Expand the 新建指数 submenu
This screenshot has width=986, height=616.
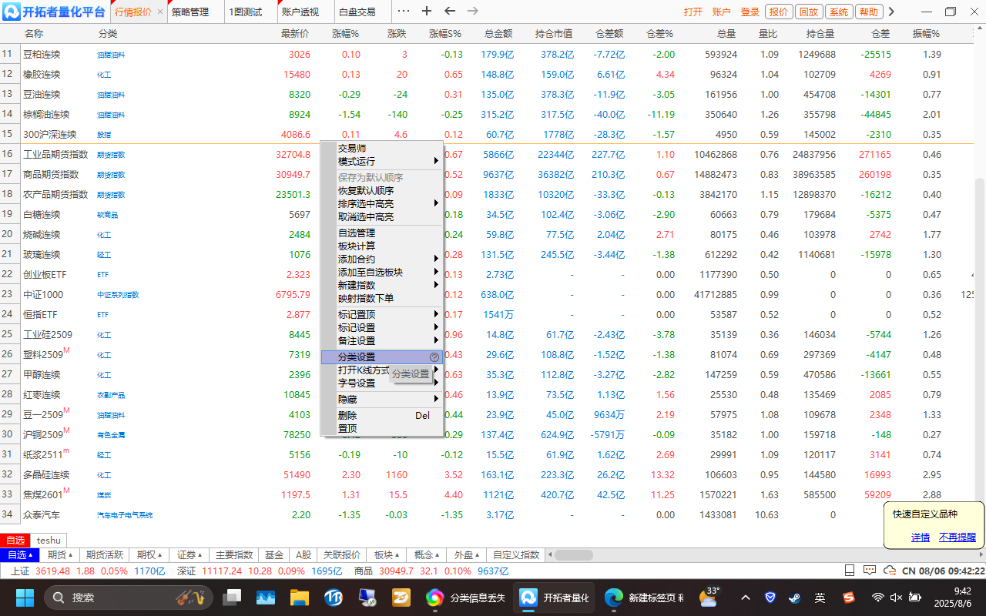click(x=436, y=286)
